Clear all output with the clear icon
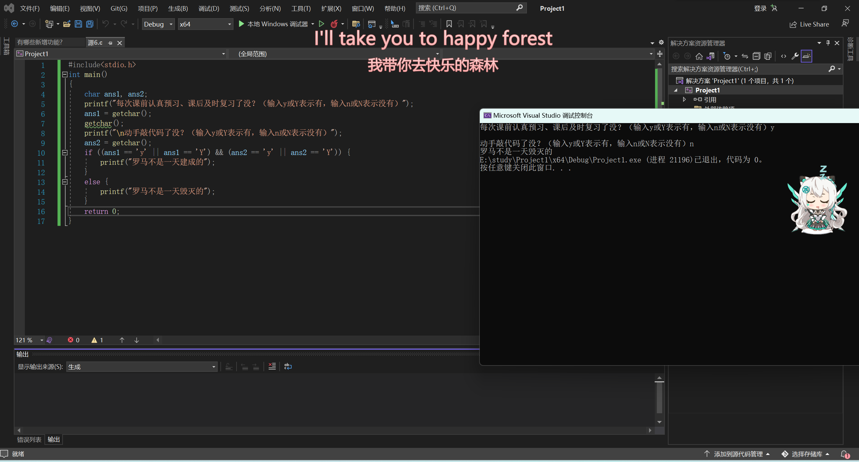The image size is (859, 462). pyautogui.click(x=272, y=367)
